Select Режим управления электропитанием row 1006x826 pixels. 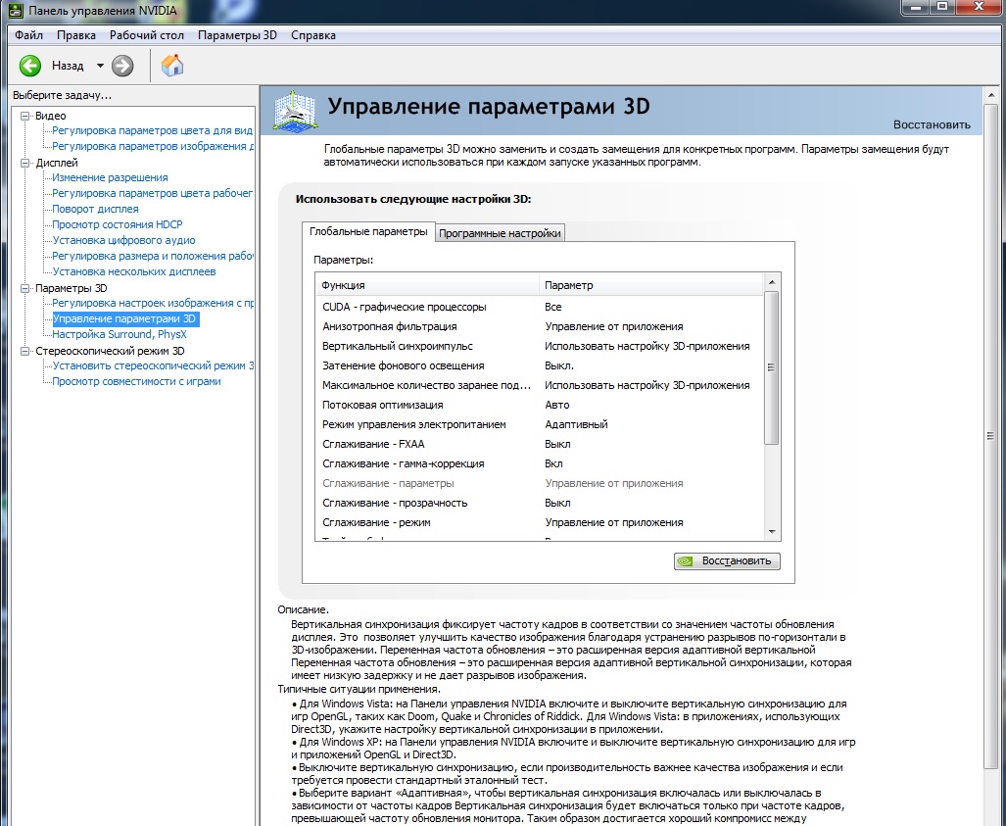click(x=539, y=424)
